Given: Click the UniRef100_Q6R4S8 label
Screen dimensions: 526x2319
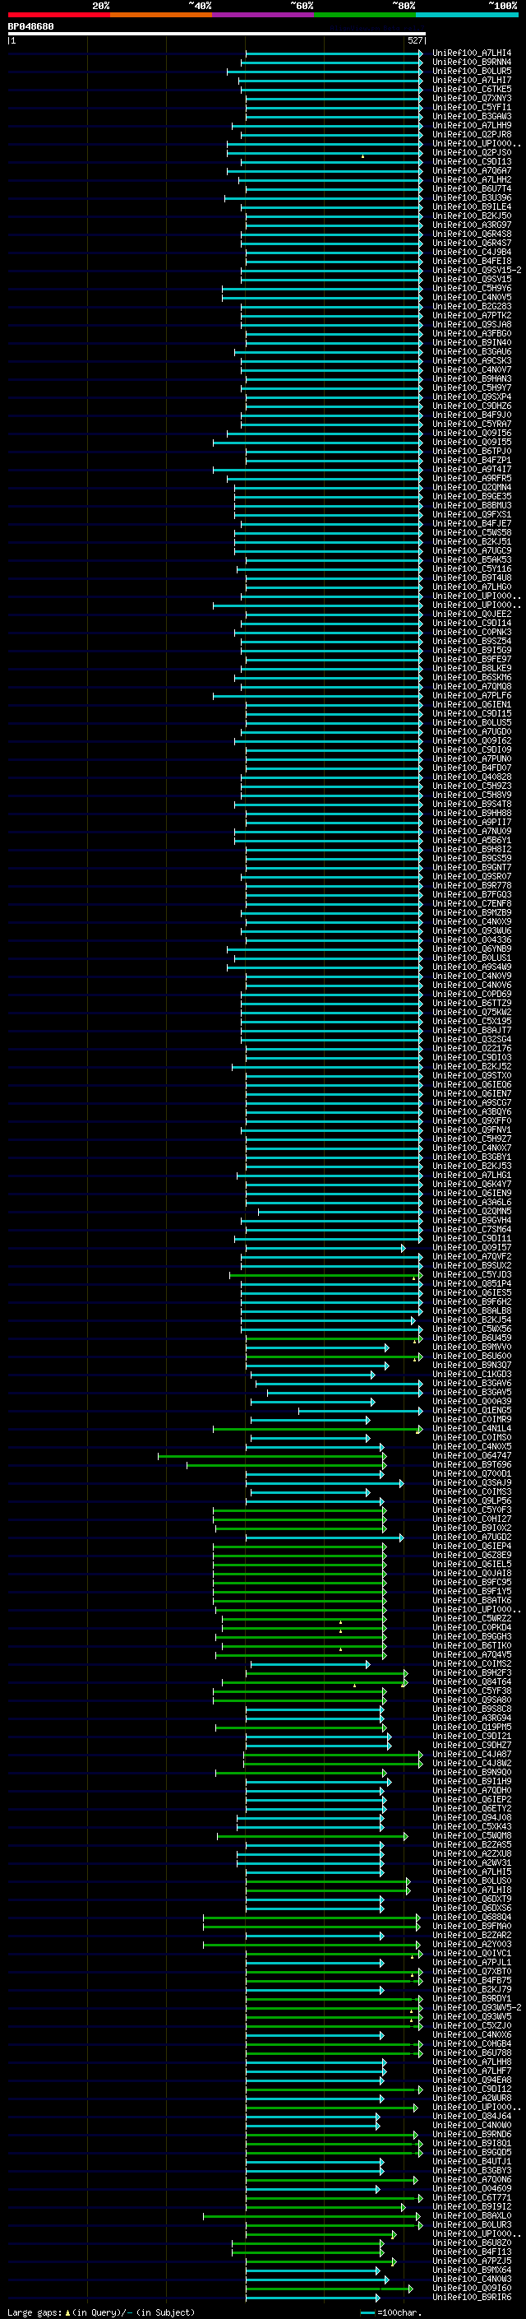Looking at the screenshot, I should (x=471, y=234).
